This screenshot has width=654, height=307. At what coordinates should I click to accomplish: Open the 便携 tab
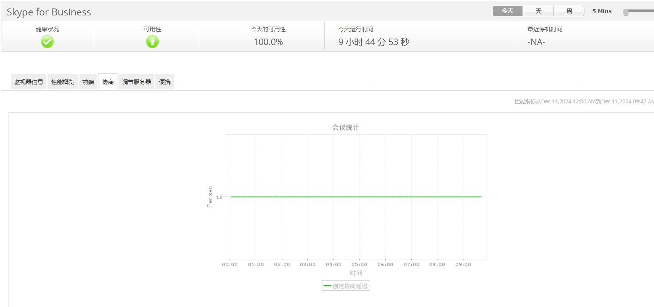(x=165, y=82)
